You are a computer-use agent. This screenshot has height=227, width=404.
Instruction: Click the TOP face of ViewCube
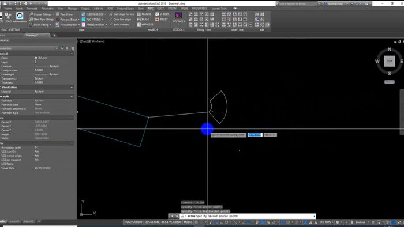pyautogui.click(x=390, y=61)
